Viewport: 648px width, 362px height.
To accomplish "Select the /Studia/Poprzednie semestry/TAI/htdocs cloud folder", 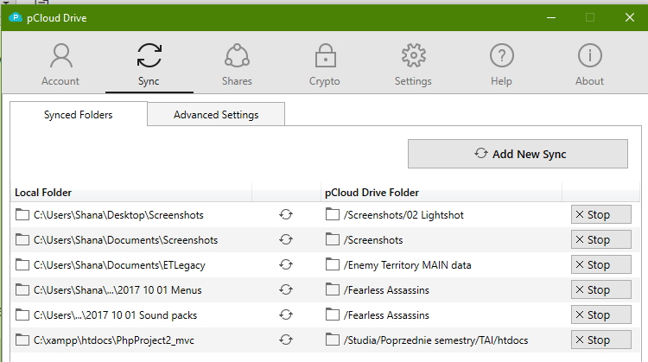I will pyautogui.click(x=436, y=340).
